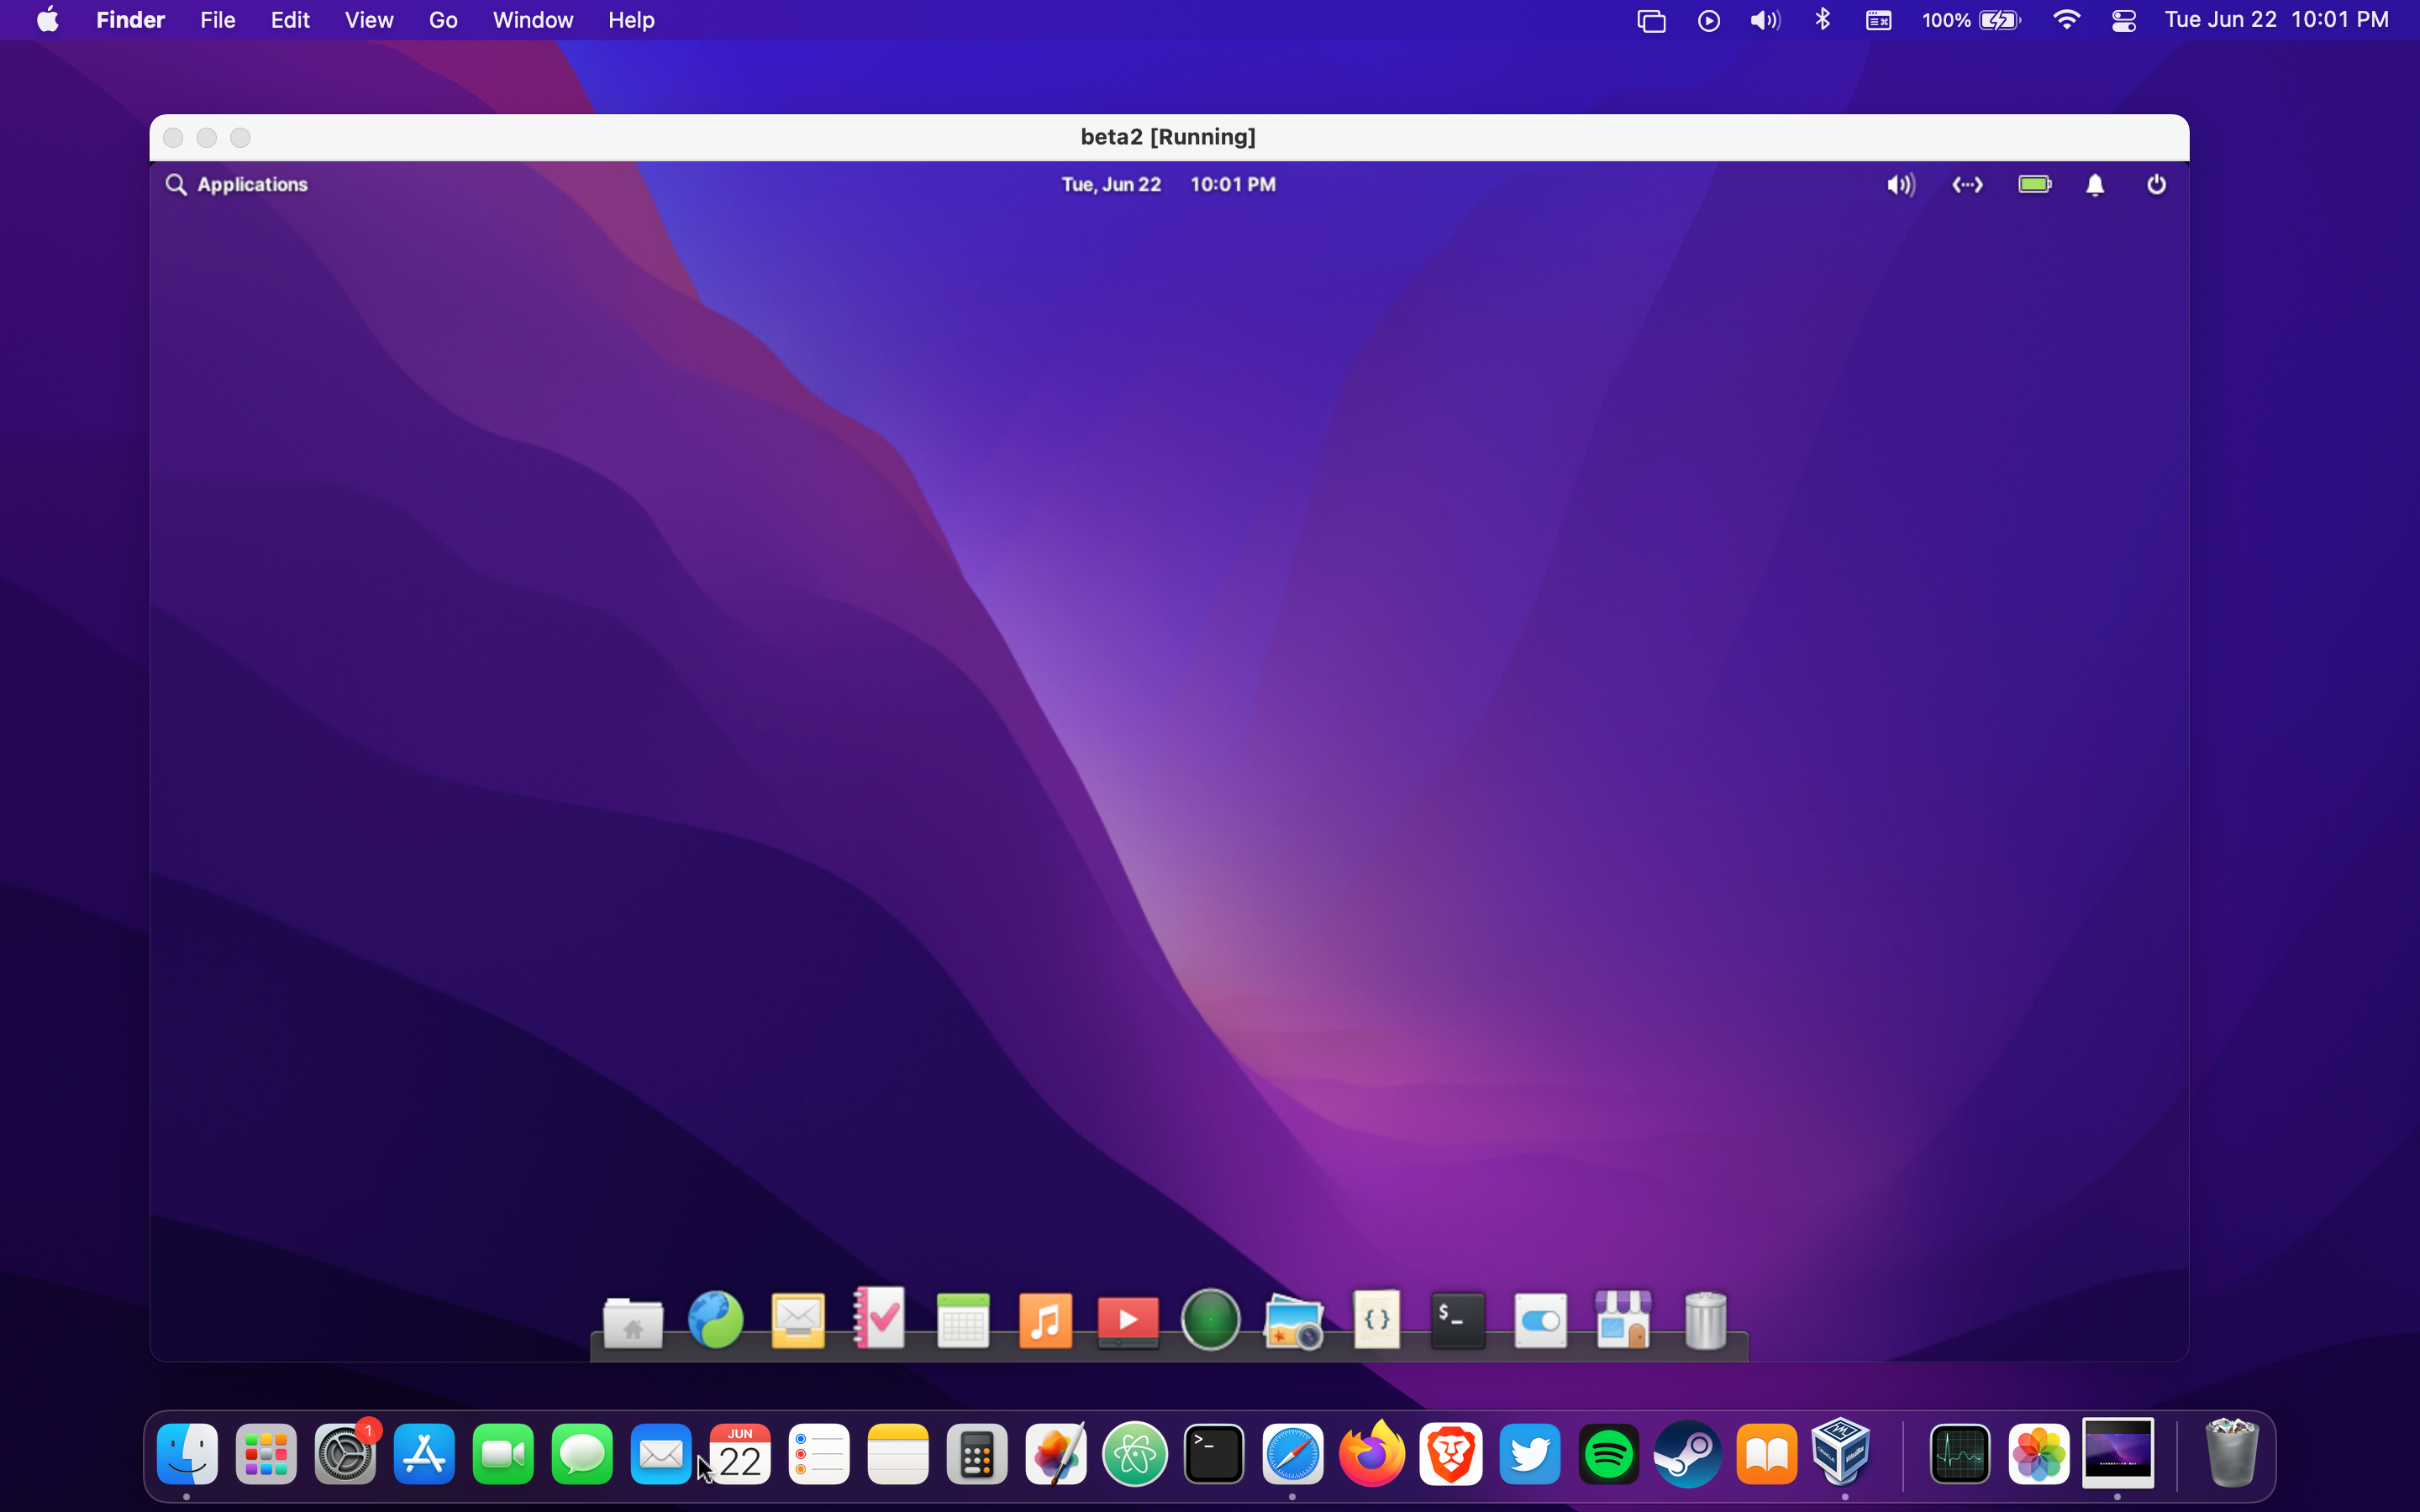
Task: Open the Photos app in the elementary dock
Action: tap(1291, 1320)
